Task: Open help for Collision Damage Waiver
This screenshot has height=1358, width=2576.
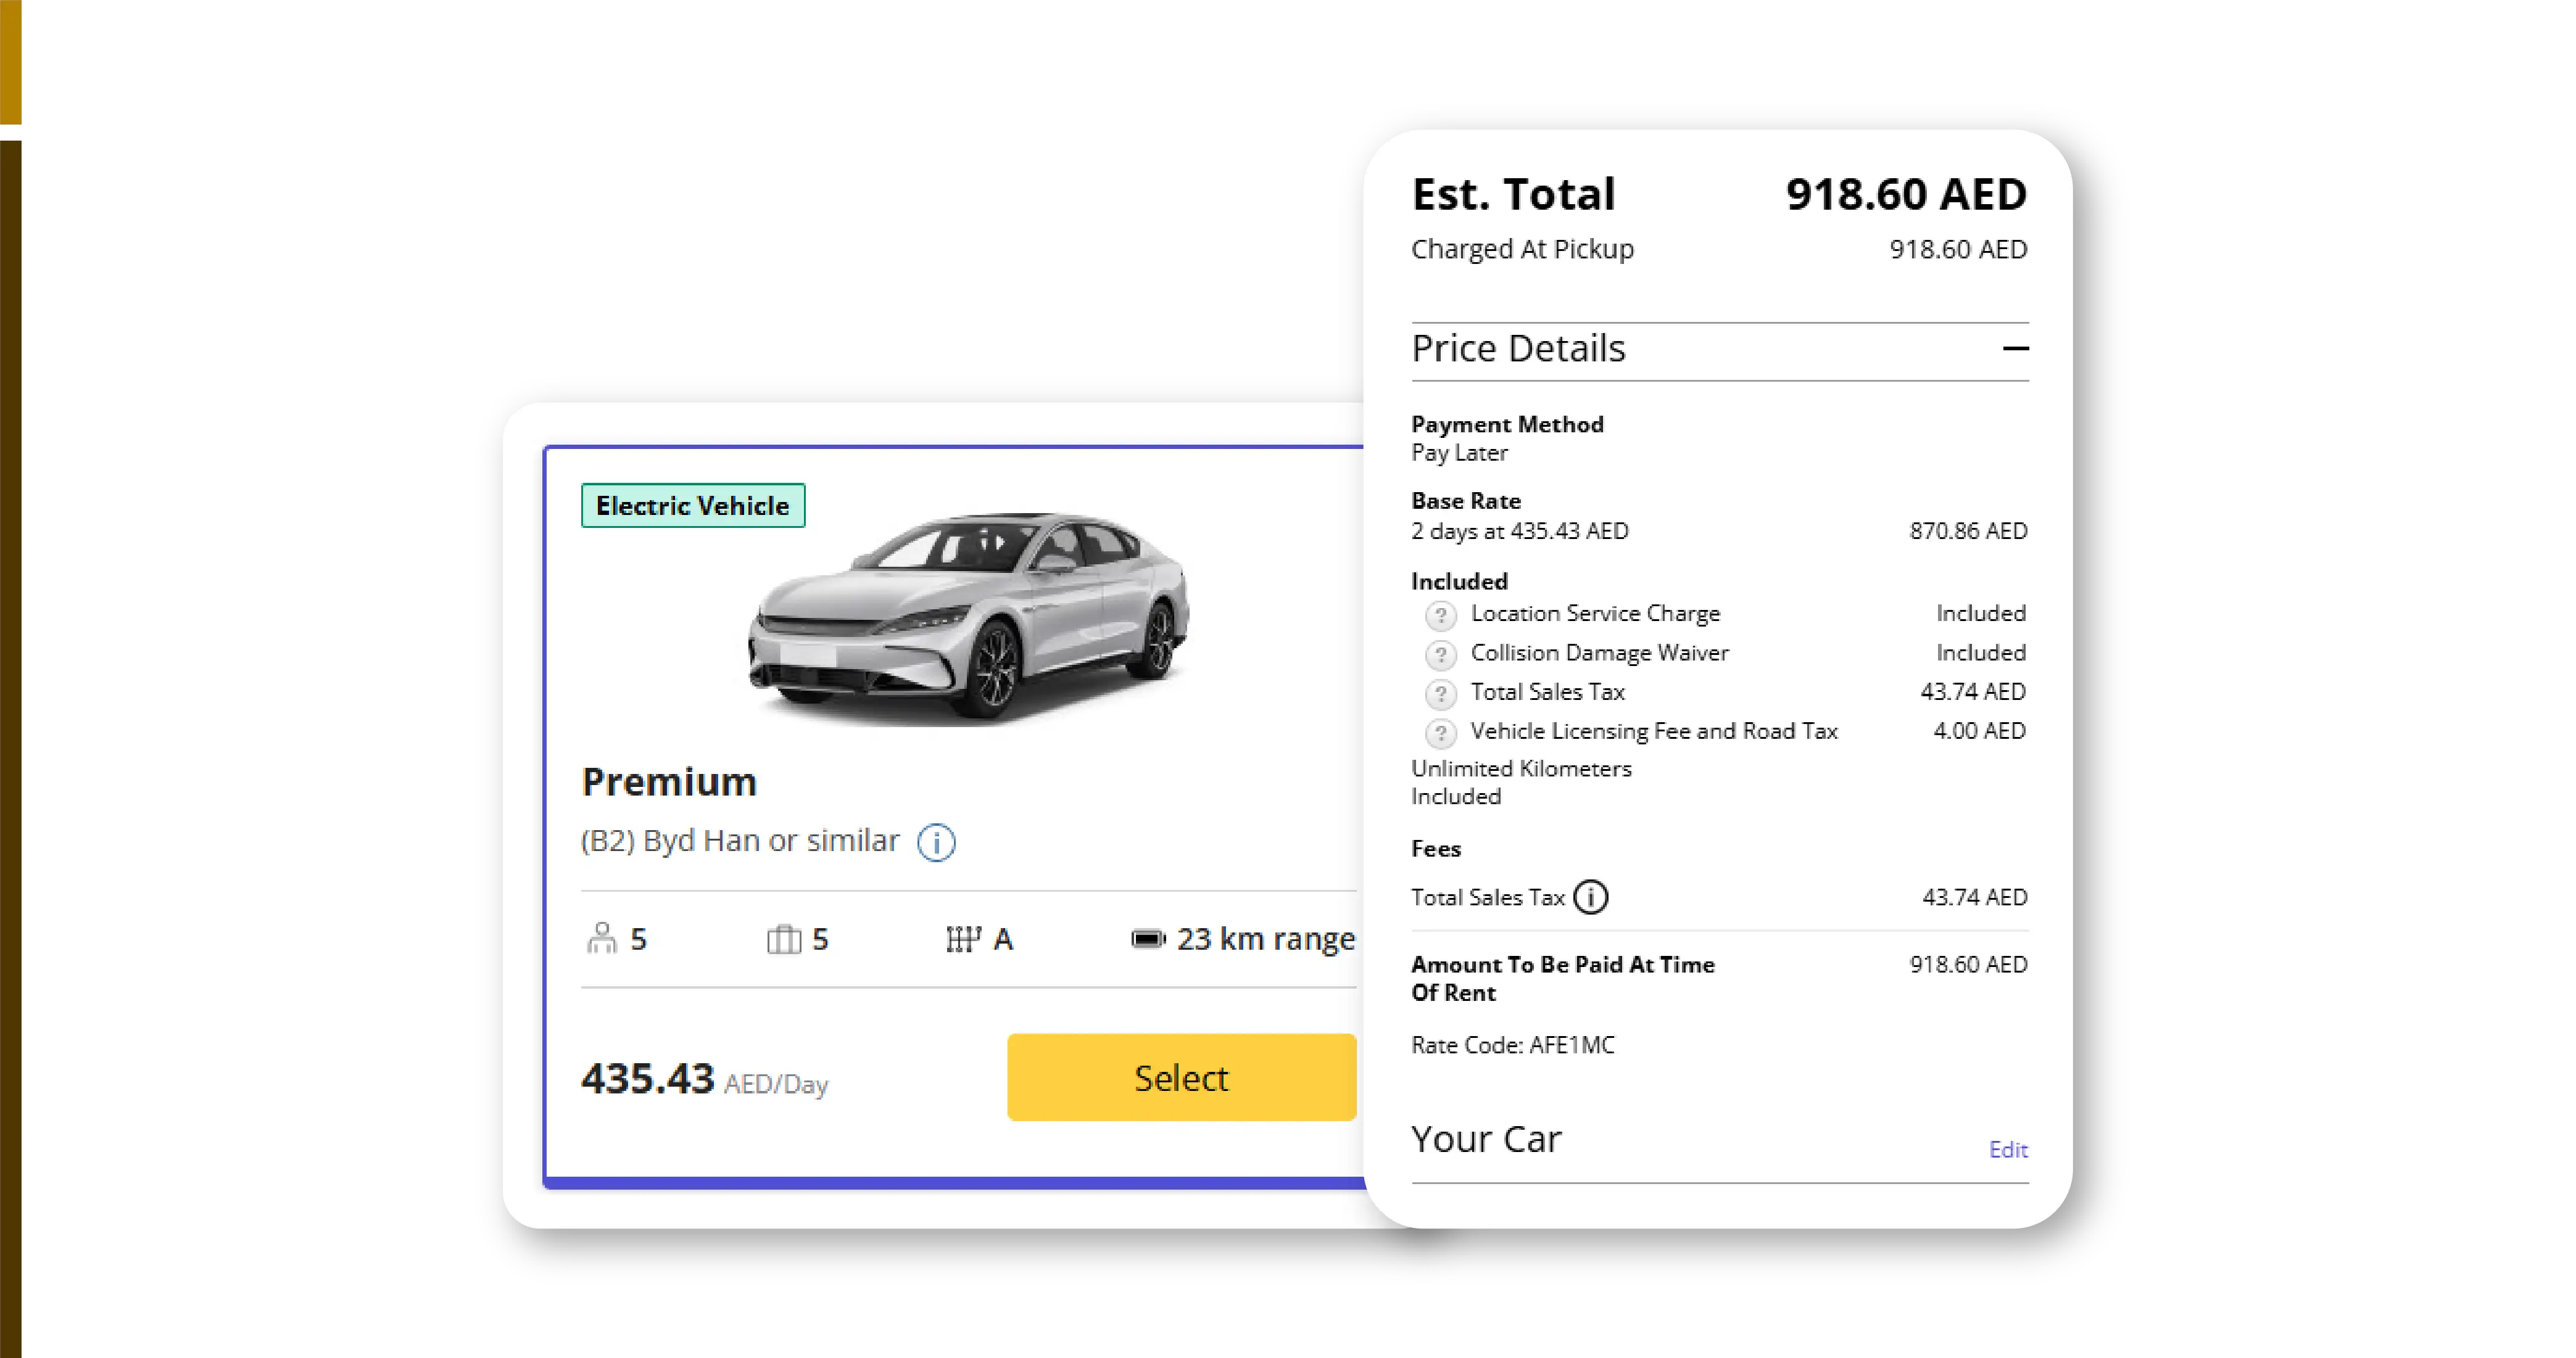Action: pos(1440,656)
